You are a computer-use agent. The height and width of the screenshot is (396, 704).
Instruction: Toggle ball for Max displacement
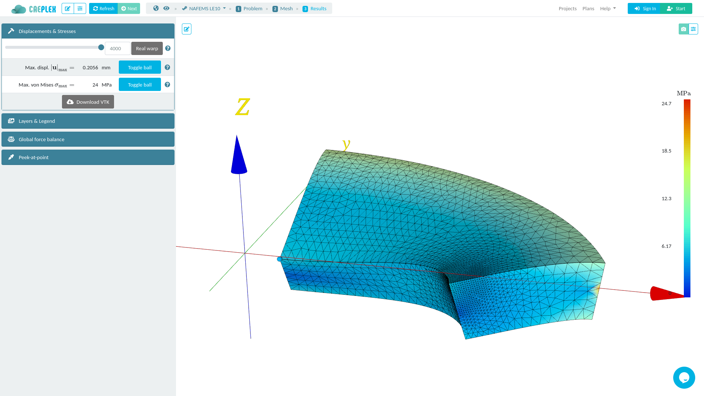coord(140,67)
